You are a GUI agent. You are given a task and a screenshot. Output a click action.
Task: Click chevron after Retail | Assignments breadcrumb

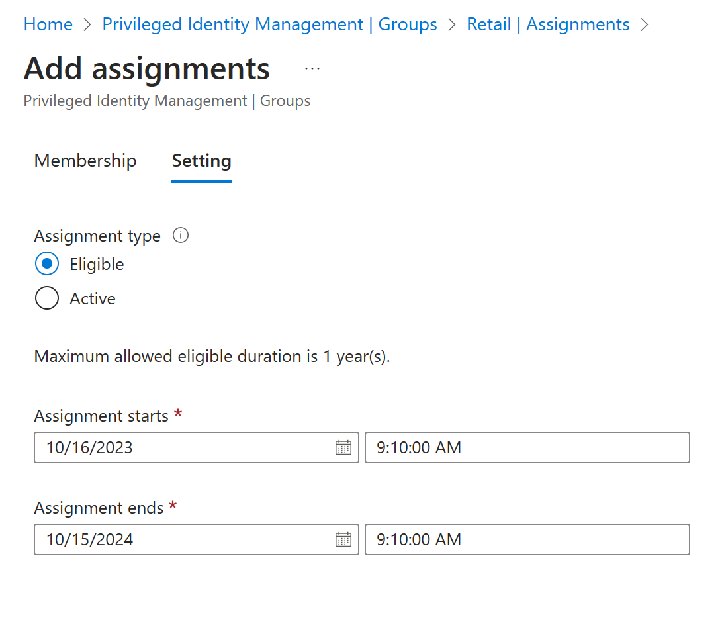[644, 25]
